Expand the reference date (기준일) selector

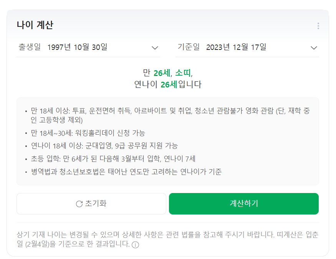pos(314,48)
